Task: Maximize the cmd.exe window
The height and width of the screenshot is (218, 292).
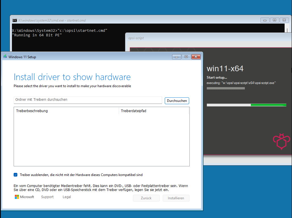Action: pyautogui.click(x=274, y=20)
